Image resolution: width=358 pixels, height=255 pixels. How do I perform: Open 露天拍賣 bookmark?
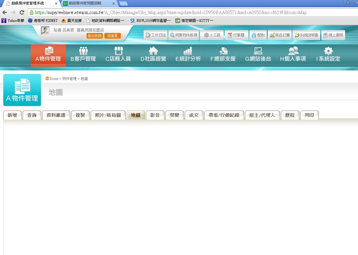click(71, 21)
